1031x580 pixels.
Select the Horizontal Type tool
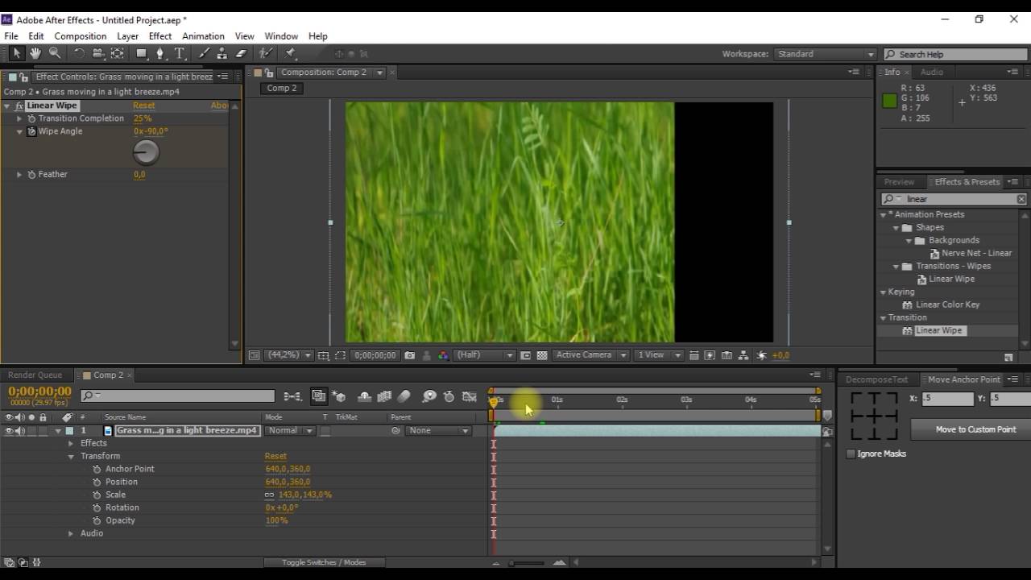pyautogui.click(x=180, y=53)
